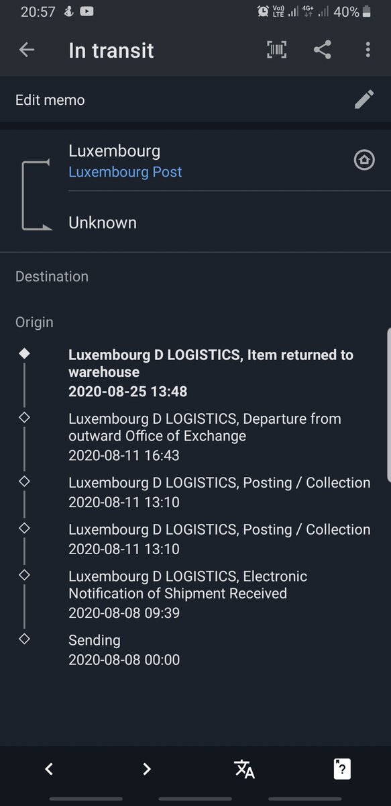
Task: Open the barcode scanner icon
Action: click(277, 50)
